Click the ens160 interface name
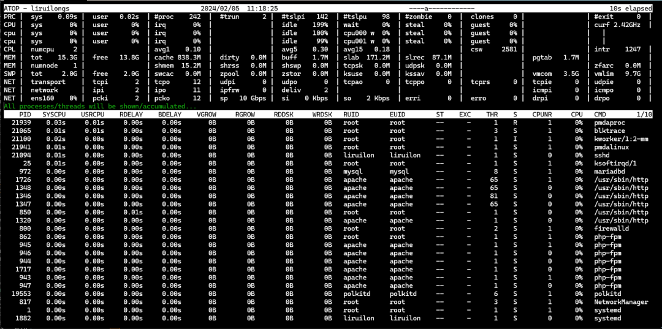This screenshot has height=329, width=662. [42, 98]
